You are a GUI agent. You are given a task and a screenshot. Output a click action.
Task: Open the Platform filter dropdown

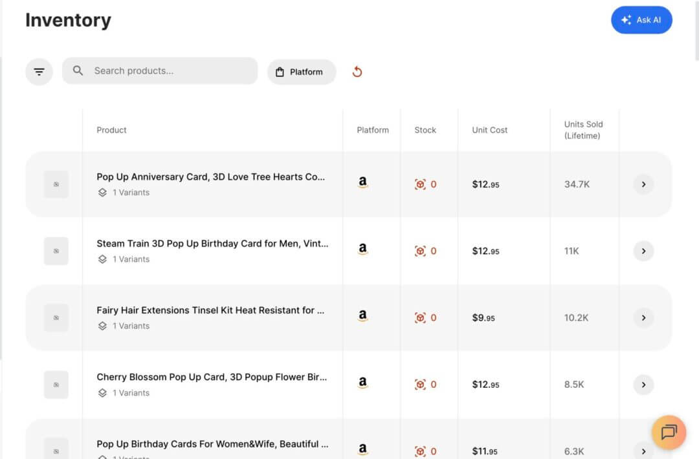point(302,72)
